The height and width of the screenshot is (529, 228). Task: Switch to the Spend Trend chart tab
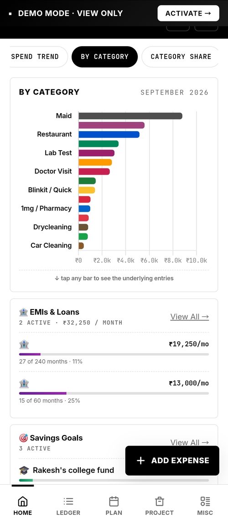39,57
